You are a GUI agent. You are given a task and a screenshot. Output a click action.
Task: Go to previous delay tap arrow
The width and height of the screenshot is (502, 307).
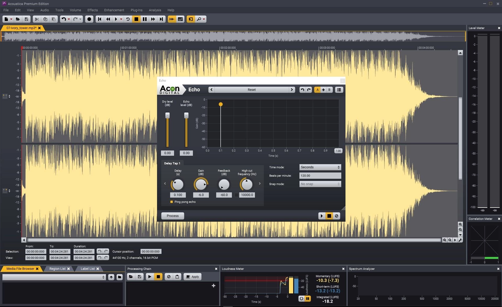tap(165, 183)
